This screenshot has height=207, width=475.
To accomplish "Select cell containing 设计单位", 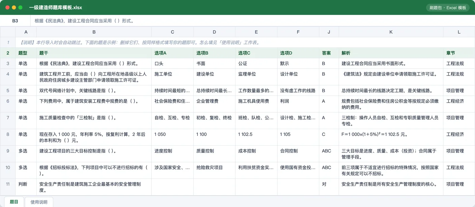I will coord(298,77).
